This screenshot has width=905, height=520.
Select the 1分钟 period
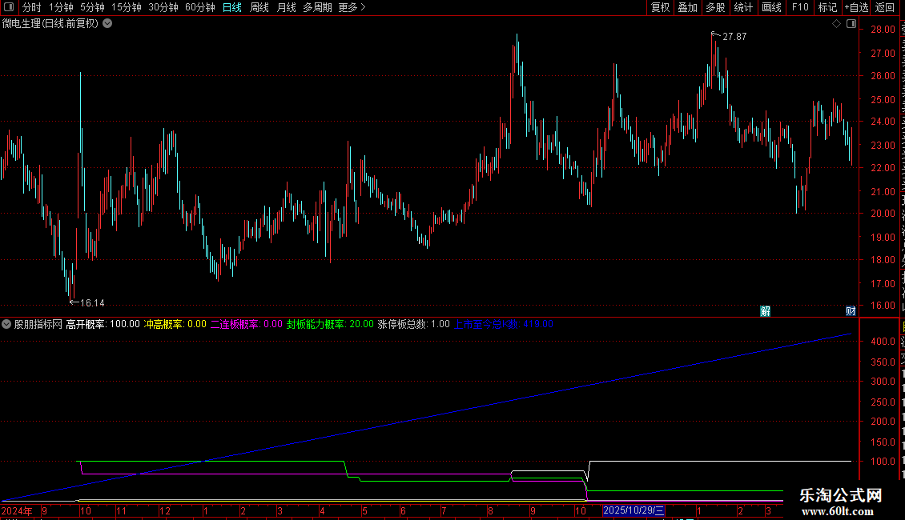click(61, 7)
